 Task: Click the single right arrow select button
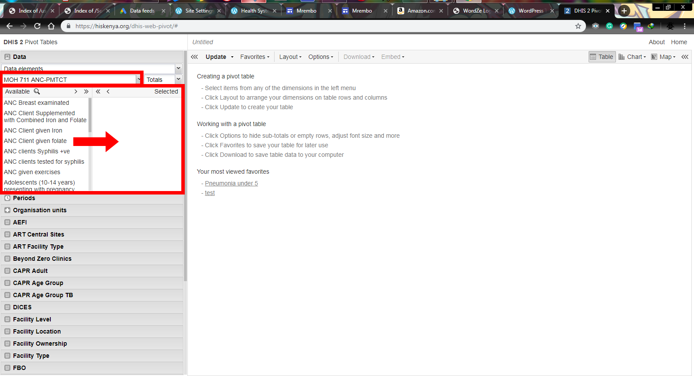76,91
